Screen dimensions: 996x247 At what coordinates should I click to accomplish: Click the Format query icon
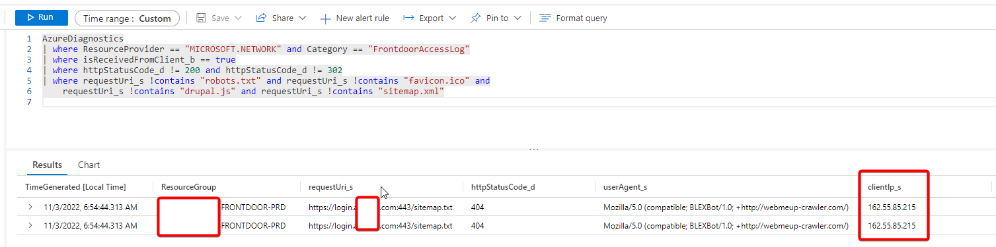pos(545,18)
